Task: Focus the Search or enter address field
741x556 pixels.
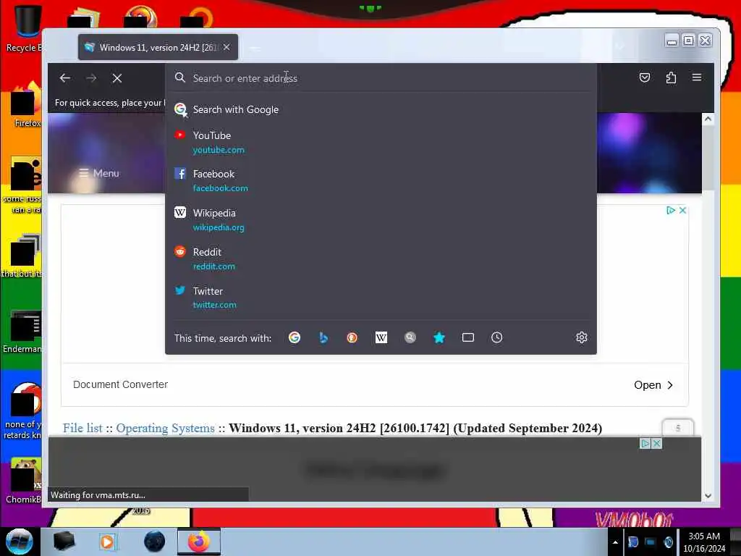Action: coord(381,78)
